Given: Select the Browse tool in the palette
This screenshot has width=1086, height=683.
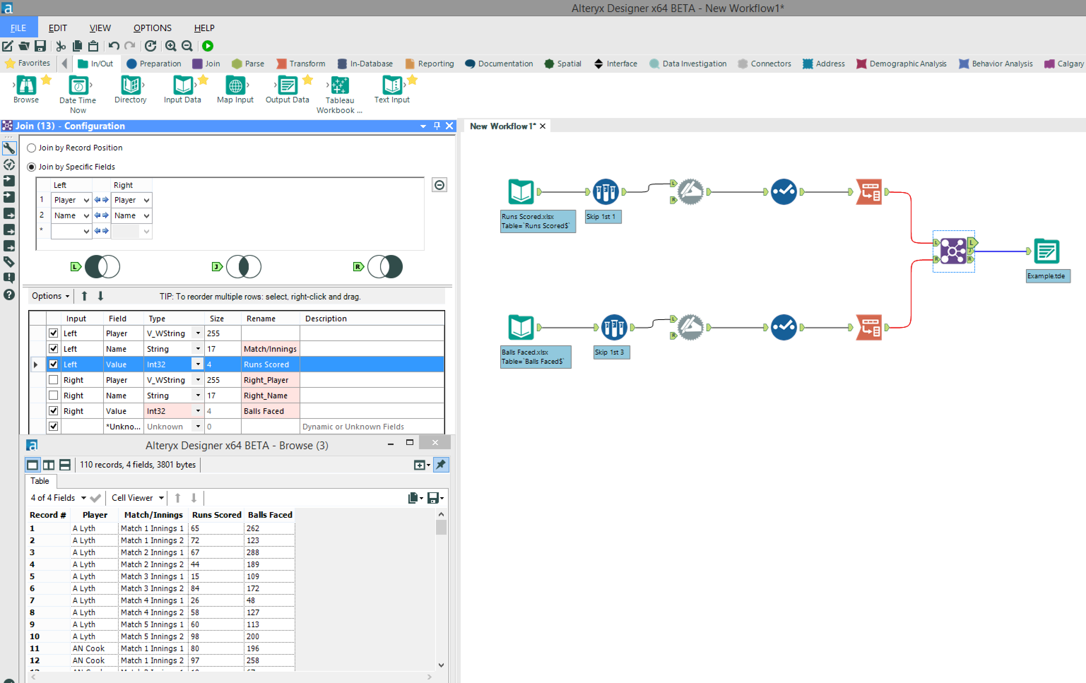Looking at the screenshot, I should [x=26, y=90].
